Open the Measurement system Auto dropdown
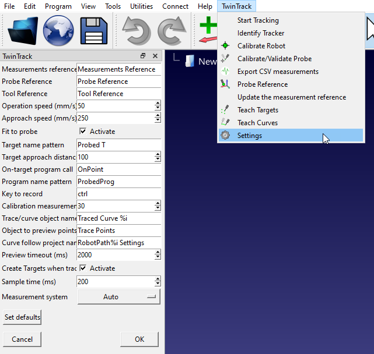 tap(119, 297)
